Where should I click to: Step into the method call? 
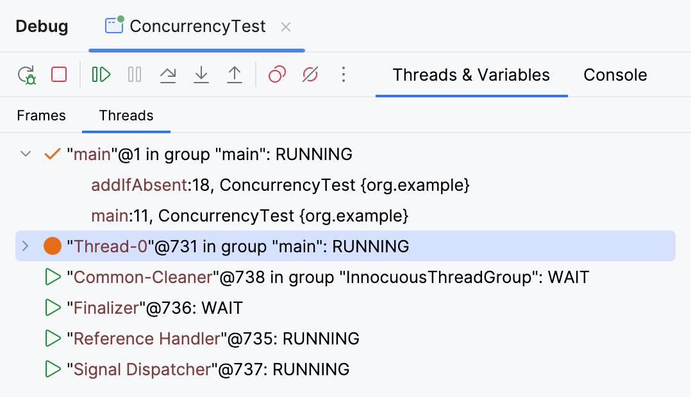tap(201, 74)
